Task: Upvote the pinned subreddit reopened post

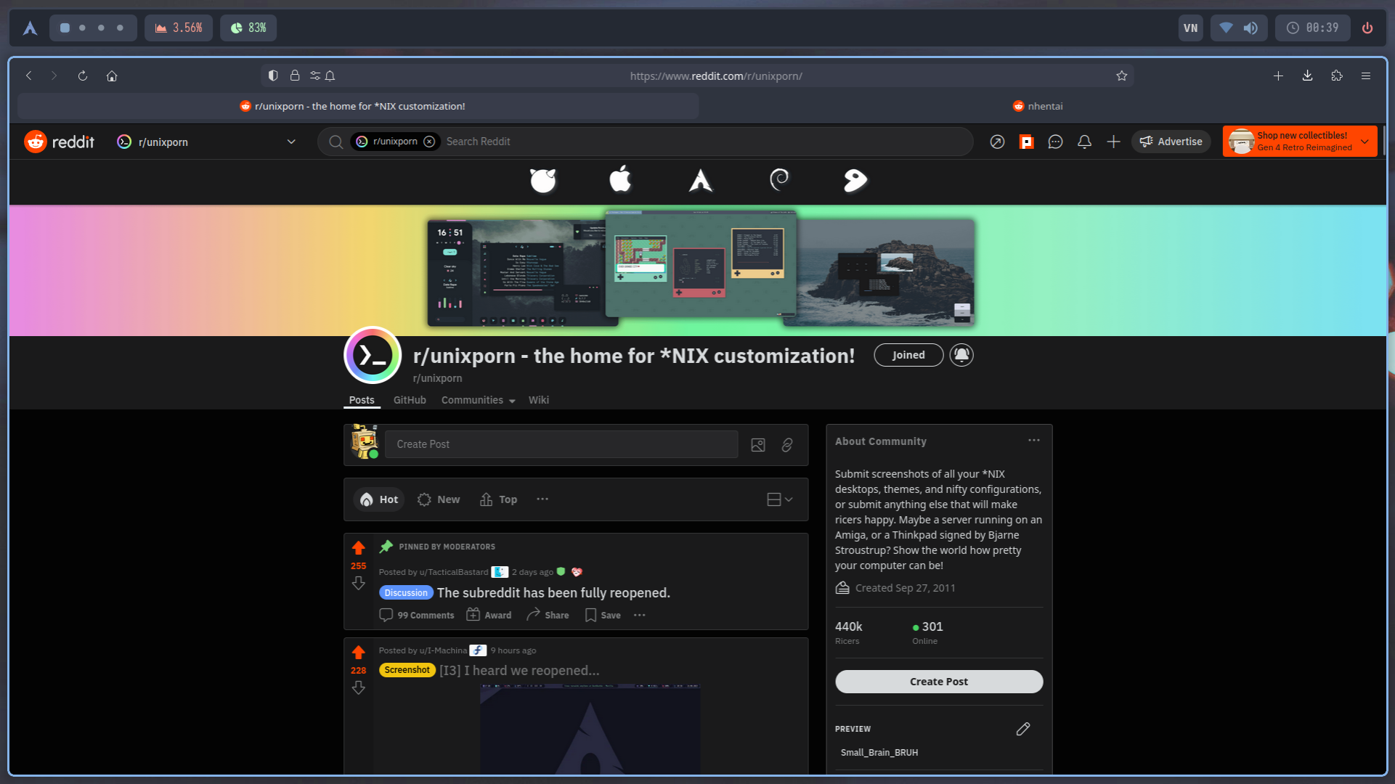Action: (x=359, y=548)
